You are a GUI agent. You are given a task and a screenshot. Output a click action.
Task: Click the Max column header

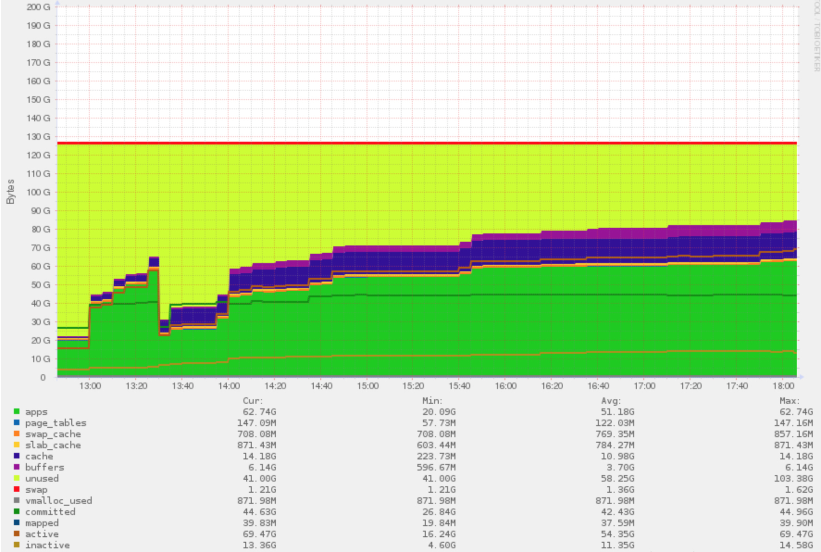[x=789, y=401]
